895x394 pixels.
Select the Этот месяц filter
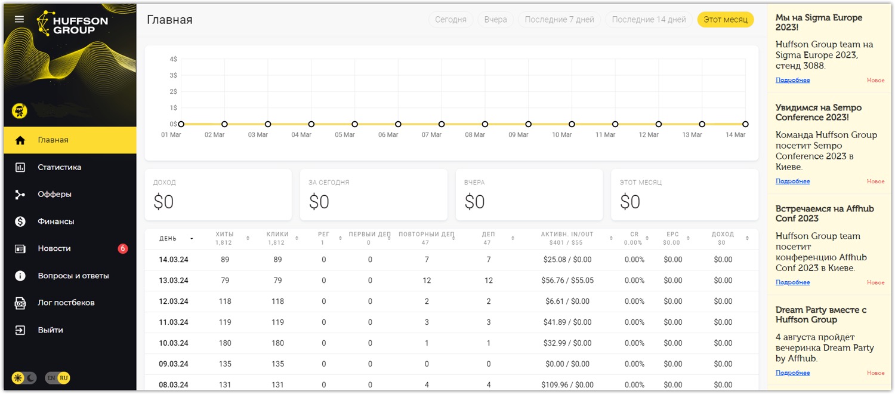726,20
